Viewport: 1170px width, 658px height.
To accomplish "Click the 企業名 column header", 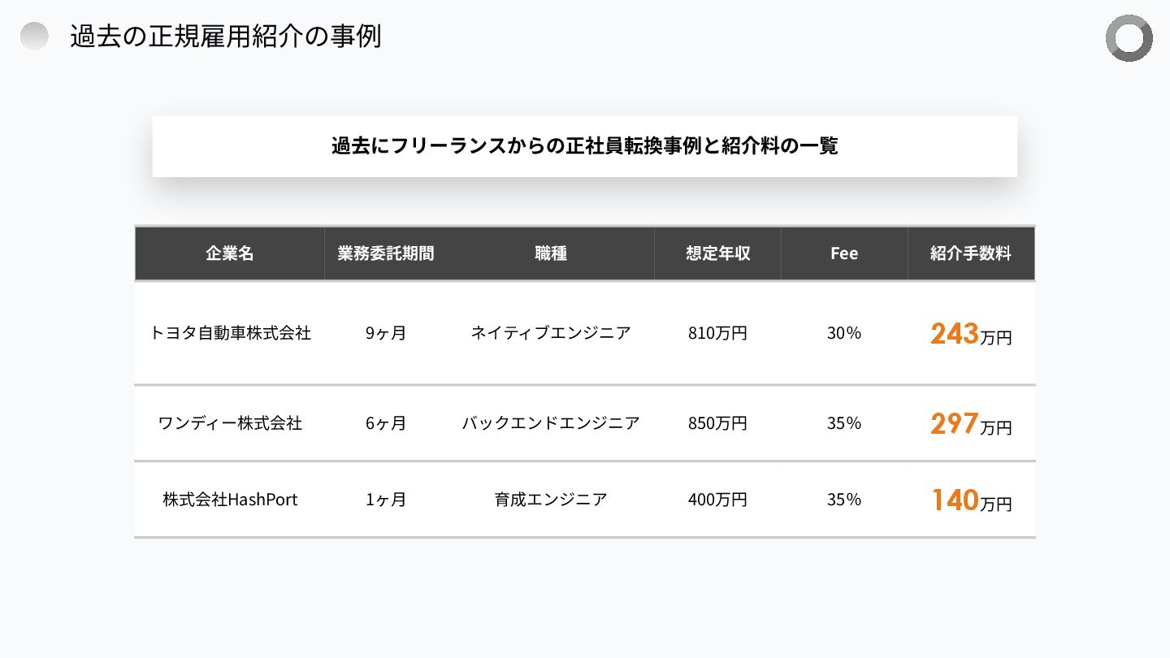I will (x=230, y=253).
